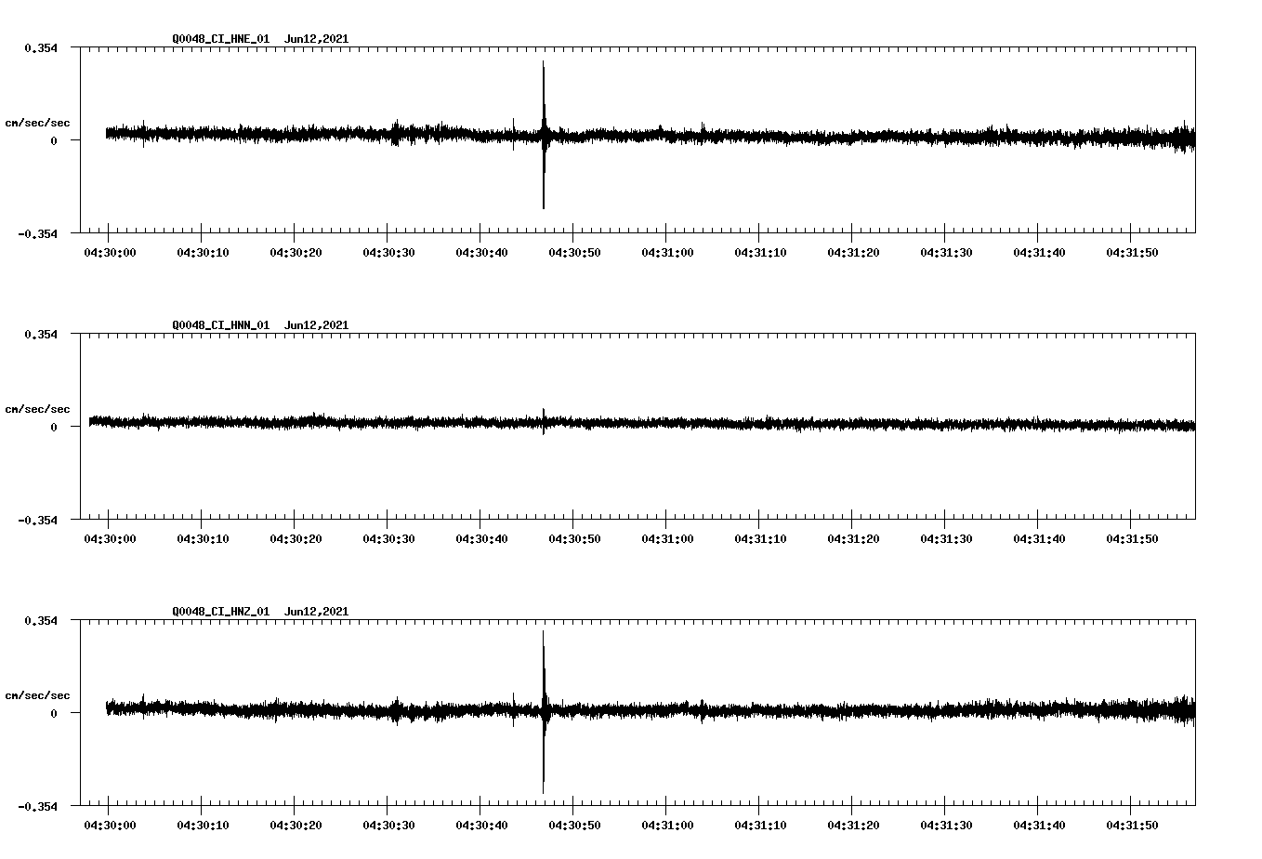The width and height of the screenshot is (1262, 859).
Task: Click the cm/sec/sec unit label of HNZ plot
Action: click(x=37, y=695)
